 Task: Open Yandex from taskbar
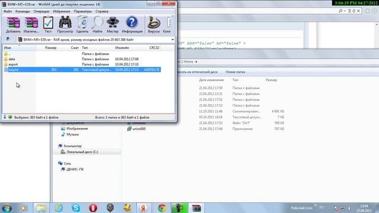coord(143,208)
